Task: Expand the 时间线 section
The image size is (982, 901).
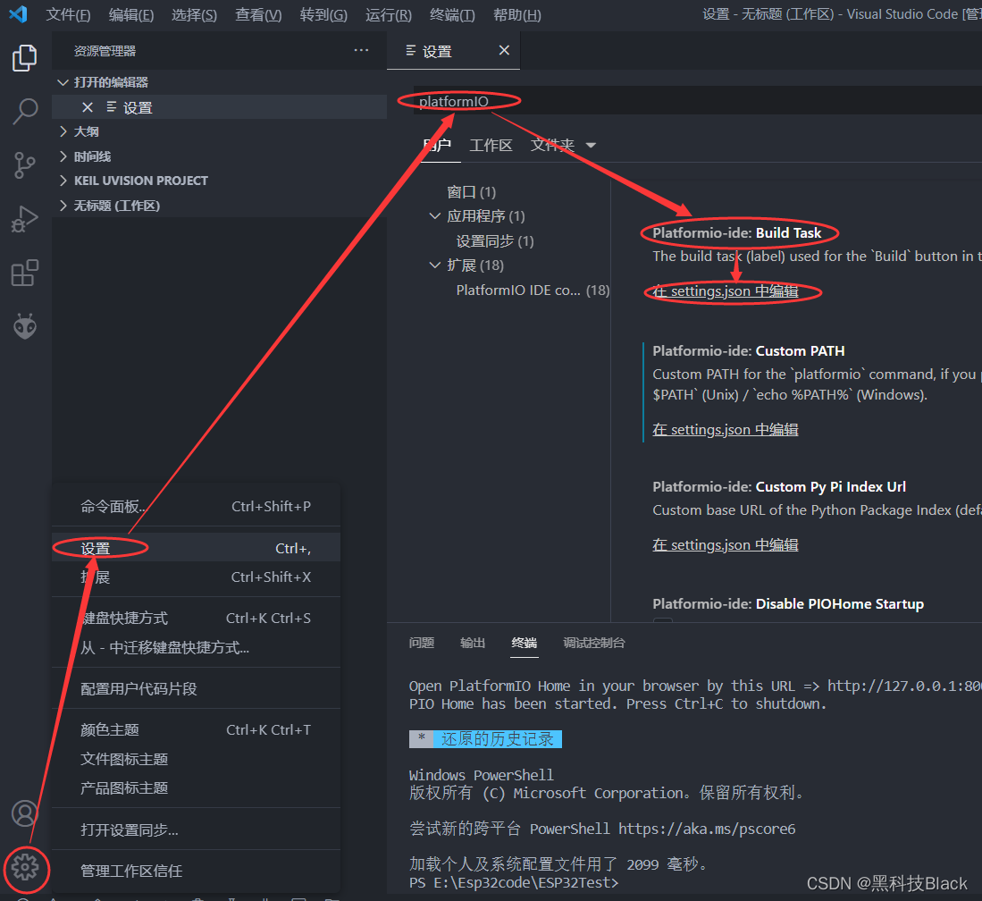Action: tap(63, 156)
